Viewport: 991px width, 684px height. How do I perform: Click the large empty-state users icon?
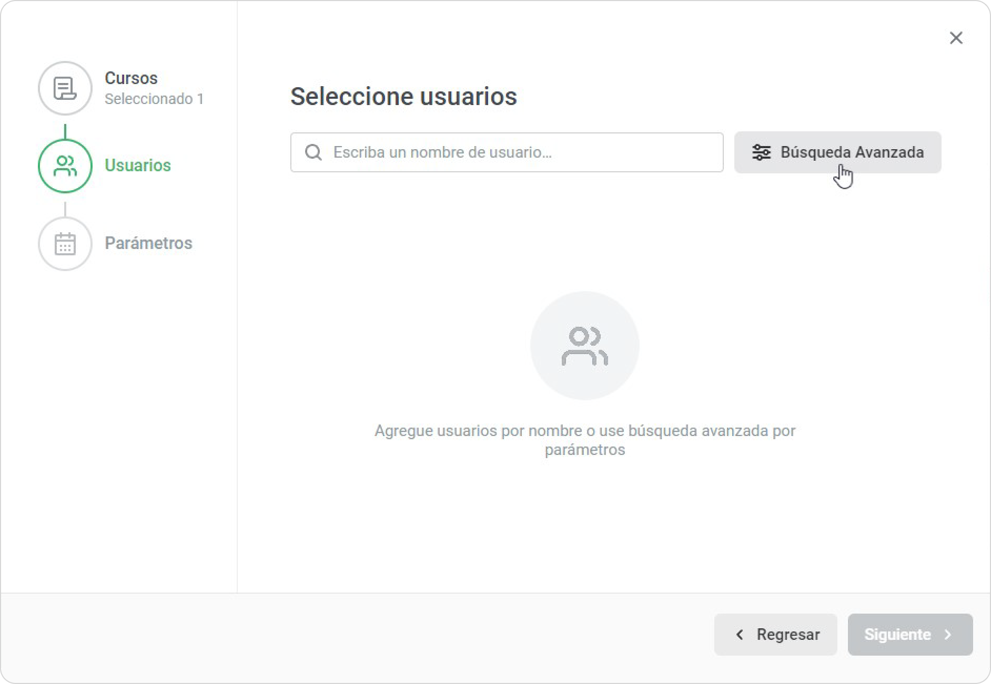pyautogui.click(x=584, y=346)
